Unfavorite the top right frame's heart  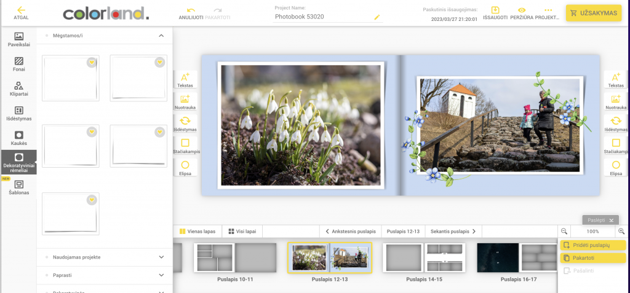click(159, 62)
